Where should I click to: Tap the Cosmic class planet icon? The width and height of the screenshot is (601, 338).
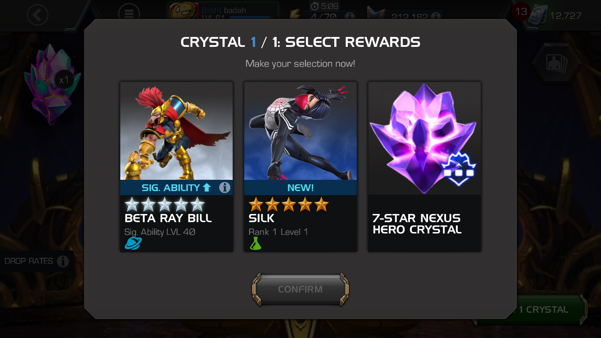(133, 244)
